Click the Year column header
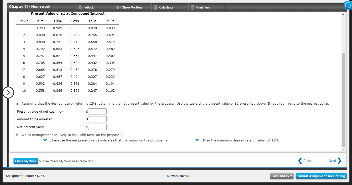This screenshot has height=185, width=352. click(24, 21)
